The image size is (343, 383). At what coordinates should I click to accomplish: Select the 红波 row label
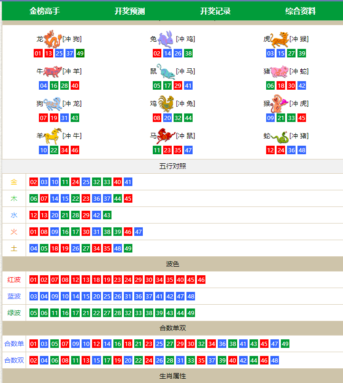[14, 280]
